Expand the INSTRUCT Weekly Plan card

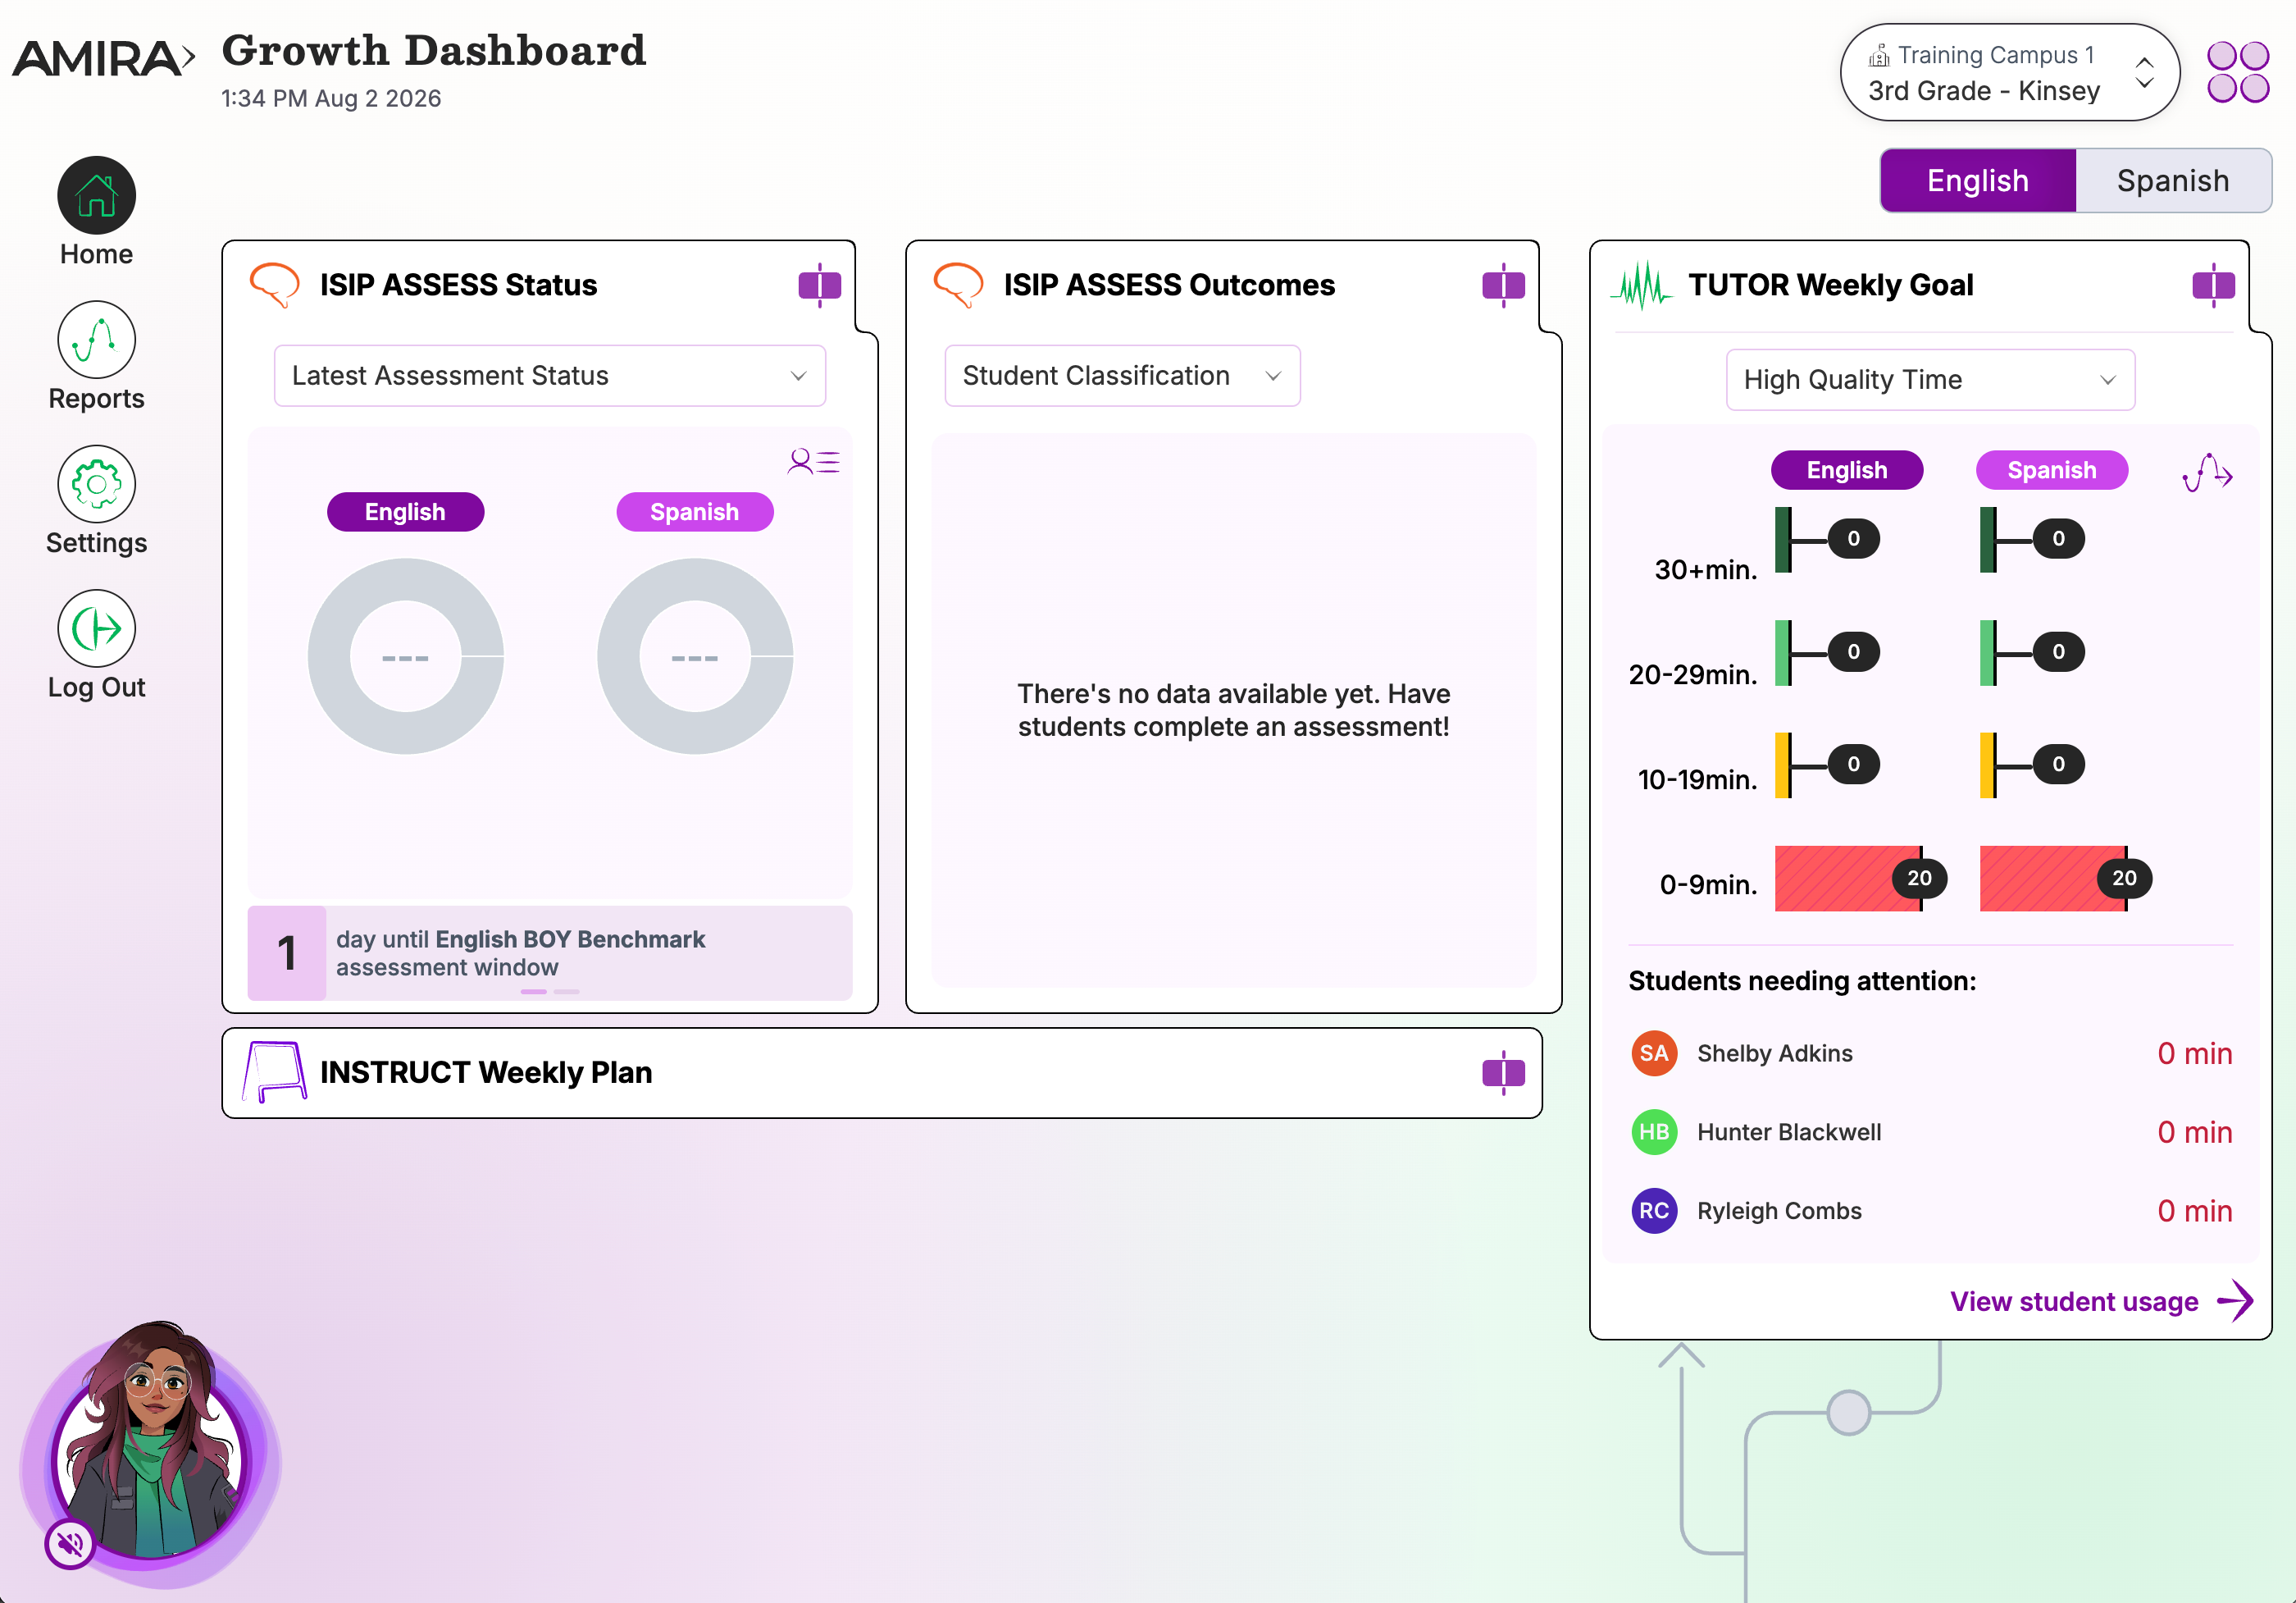pos(1503,1073)
